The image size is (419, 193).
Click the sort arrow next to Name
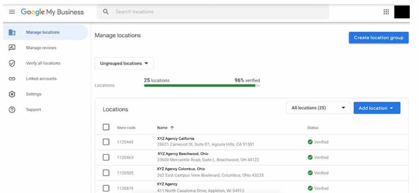click(x=172, y=128)
